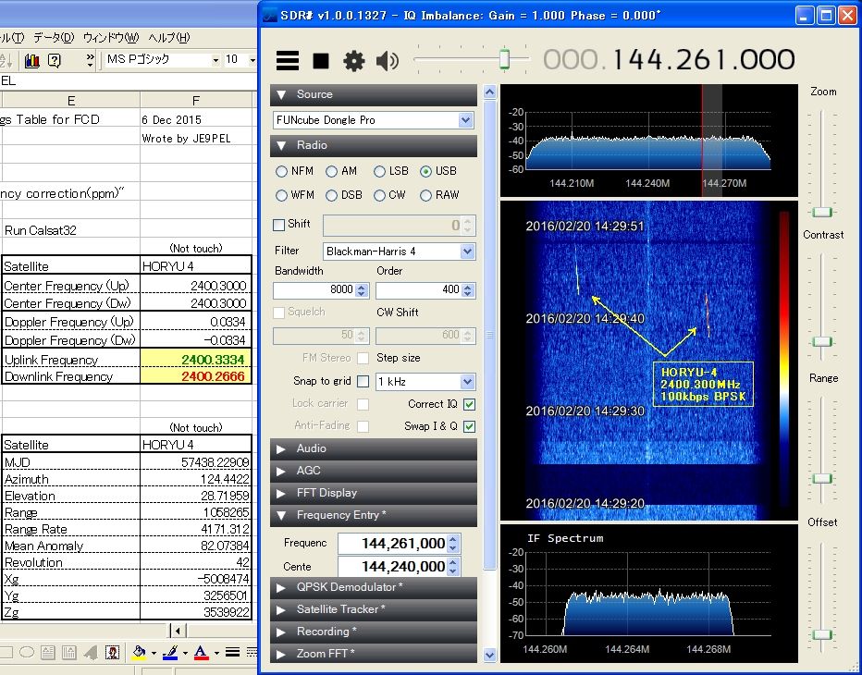Toggle the Correct IQ checkbox
The image size is (862, 675).
tap(470, 404)
